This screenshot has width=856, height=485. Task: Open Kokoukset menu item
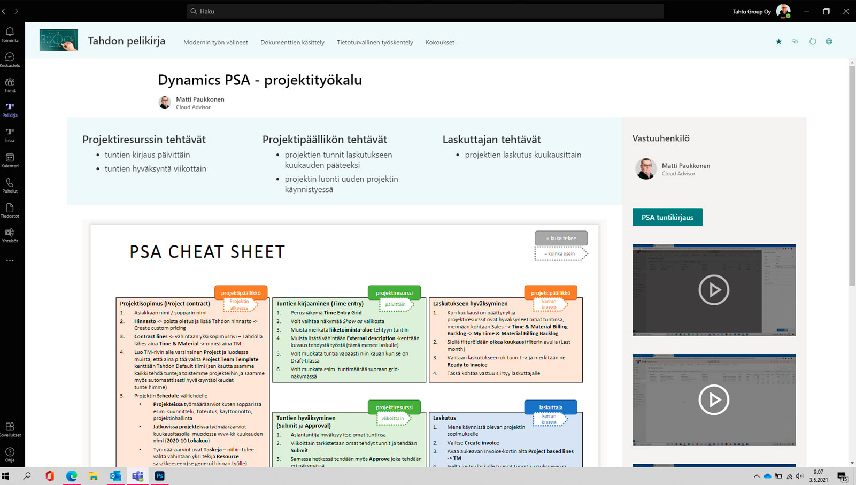coord(440,42)
